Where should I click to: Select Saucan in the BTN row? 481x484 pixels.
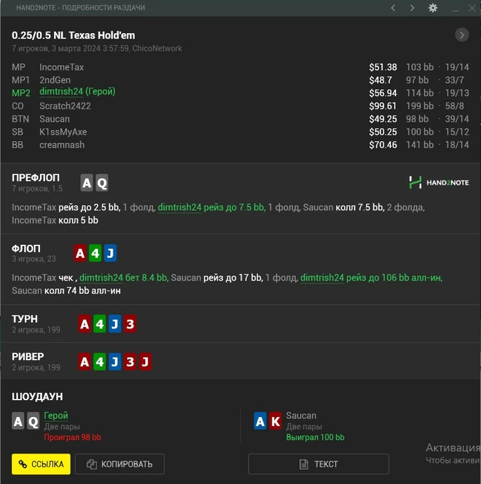pos(55,119)
